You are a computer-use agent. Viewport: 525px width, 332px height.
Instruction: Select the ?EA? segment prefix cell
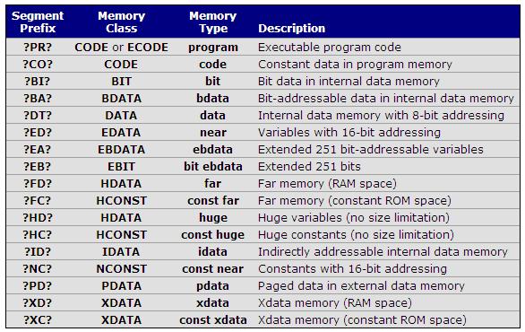click(x=38, y=150)
